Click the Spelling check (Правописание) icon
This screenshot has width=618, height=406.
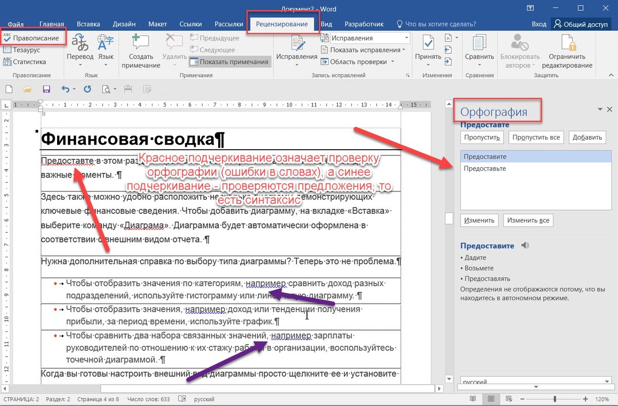[8, 38]
